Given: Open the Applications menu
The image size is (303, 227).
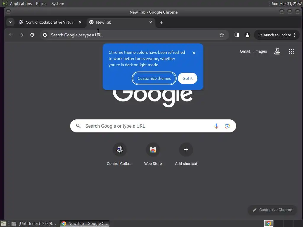Looking at the screenshot, I should [x=21, y=4].
